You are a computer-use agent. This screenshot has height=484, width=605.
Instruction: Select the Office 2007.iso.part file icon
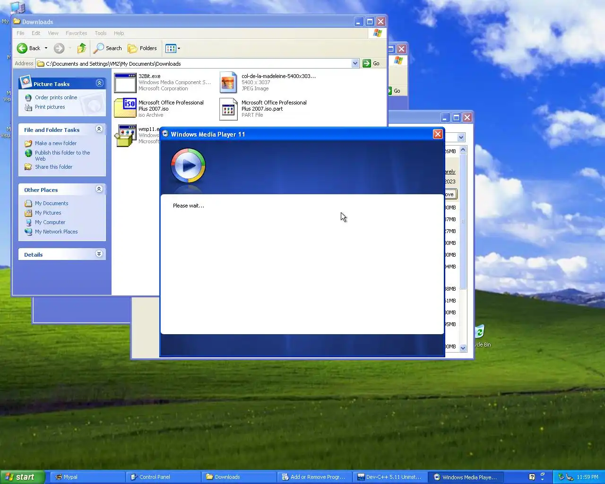click(228, 109)
